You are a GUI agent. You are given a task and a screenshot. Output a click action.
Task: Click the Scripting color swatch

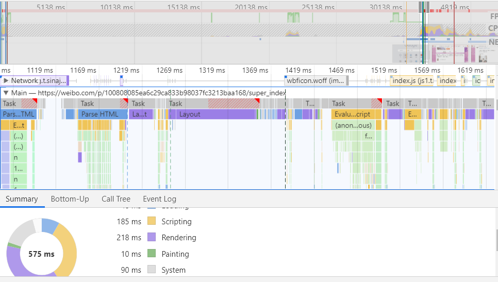[152, 221]
